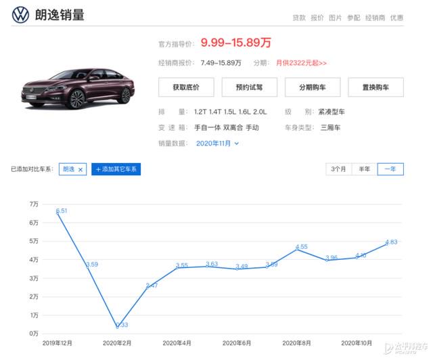Viewport: 433px width, 360px height.
Task: Open the 参配 menu link
Action: tap(353, 18)
